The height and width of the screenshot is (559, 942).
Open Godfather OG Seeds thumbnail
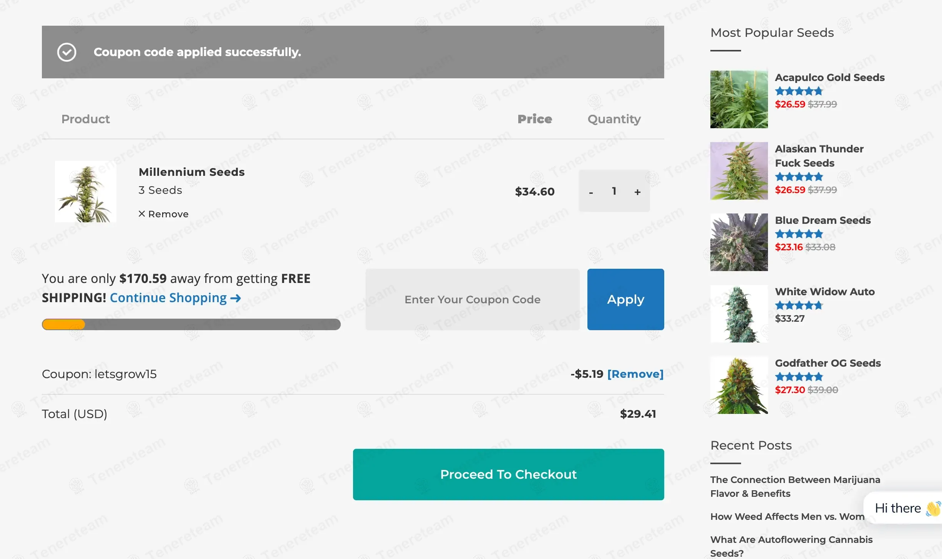click(739, 385)
